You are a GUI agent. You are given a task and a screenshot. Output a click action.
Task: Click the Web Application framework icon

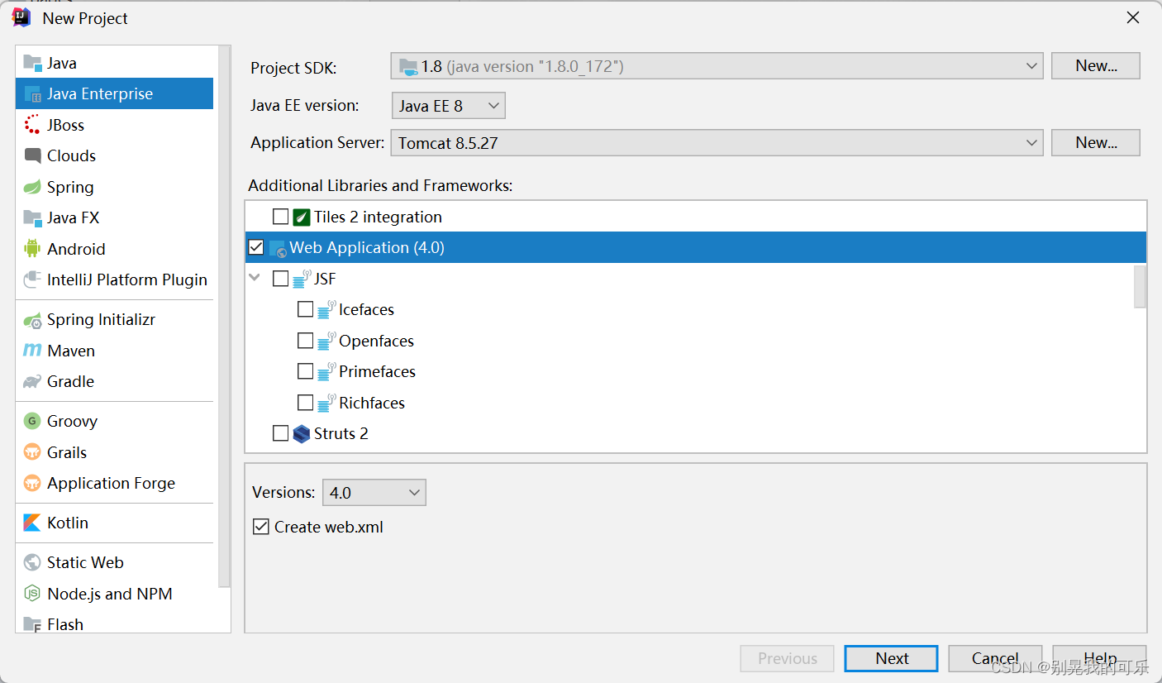tap(278, 248)
